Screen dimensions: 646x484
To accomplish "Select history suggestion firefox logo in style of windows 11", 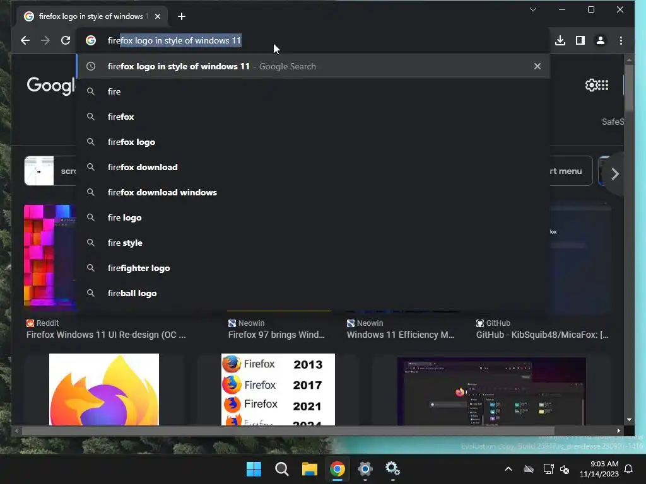I will point(313,66).
